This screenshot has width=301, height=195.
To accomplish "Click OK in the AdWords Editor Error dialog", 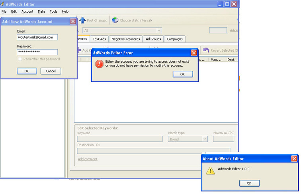I will 183,74.
